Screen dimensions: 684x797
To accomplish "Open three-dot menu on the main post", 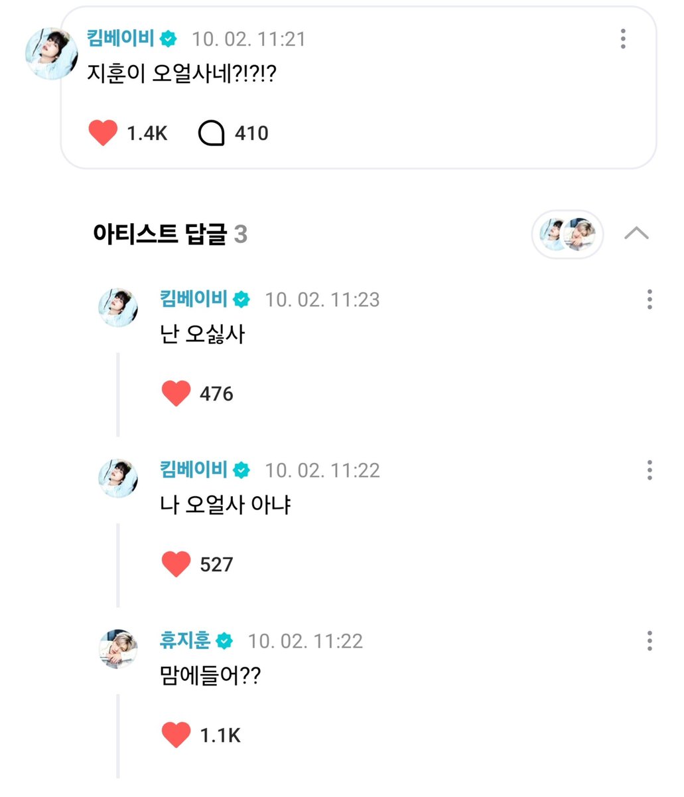I will [x=623, y=39].
